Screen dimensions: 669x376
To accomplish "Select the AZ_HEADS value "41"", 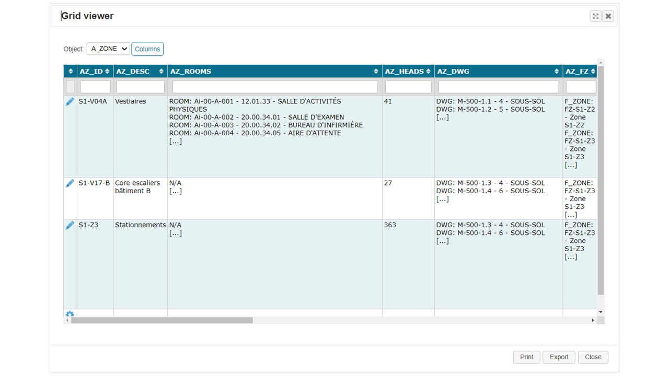I will point(388,101).
